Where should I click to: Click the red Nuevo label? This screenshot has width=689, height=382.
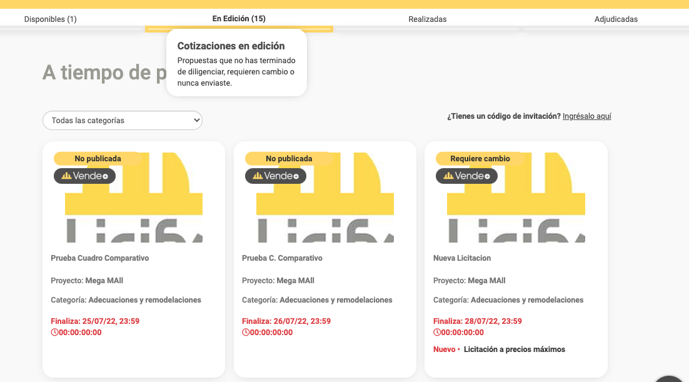tap(444, 349)
